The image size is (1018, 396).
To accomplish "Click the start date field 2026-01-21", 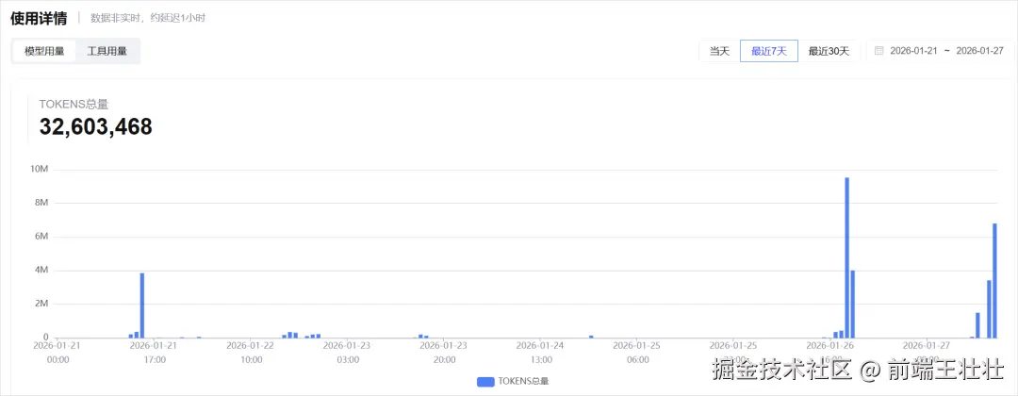I will pyautogui.click(x=913, y=51).
